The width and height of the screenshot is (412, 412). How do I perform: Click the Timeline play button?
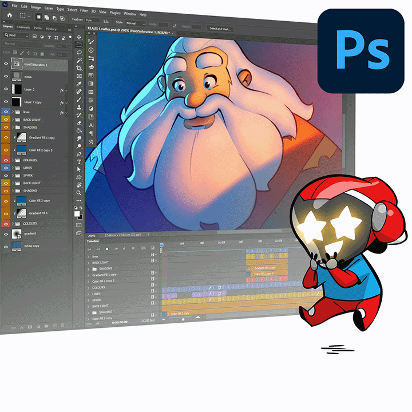tap(116, 248)
